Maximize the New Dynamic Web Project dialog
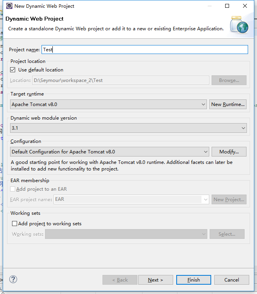257x294 pixels. (x=227, y=6)
